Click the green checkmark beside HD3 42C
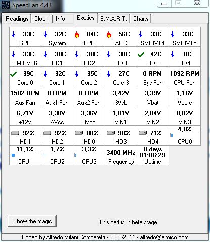 (141, 54)
